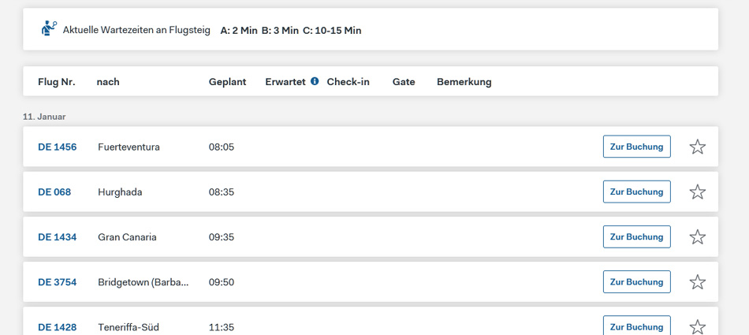This screenshot has height=335, width=749.
Task: Favorite flight DE 1456 with the star
Action: 698,147
